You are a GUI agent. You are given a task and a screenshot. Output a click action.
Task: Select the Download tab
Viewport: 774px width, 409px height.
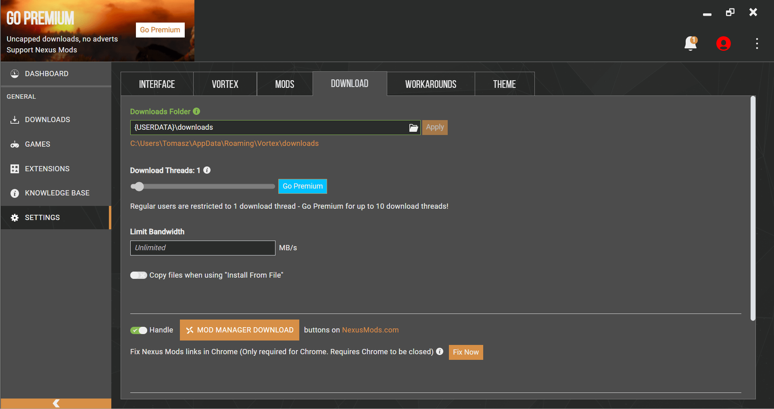pyautogui.click(x=350, y=83)
